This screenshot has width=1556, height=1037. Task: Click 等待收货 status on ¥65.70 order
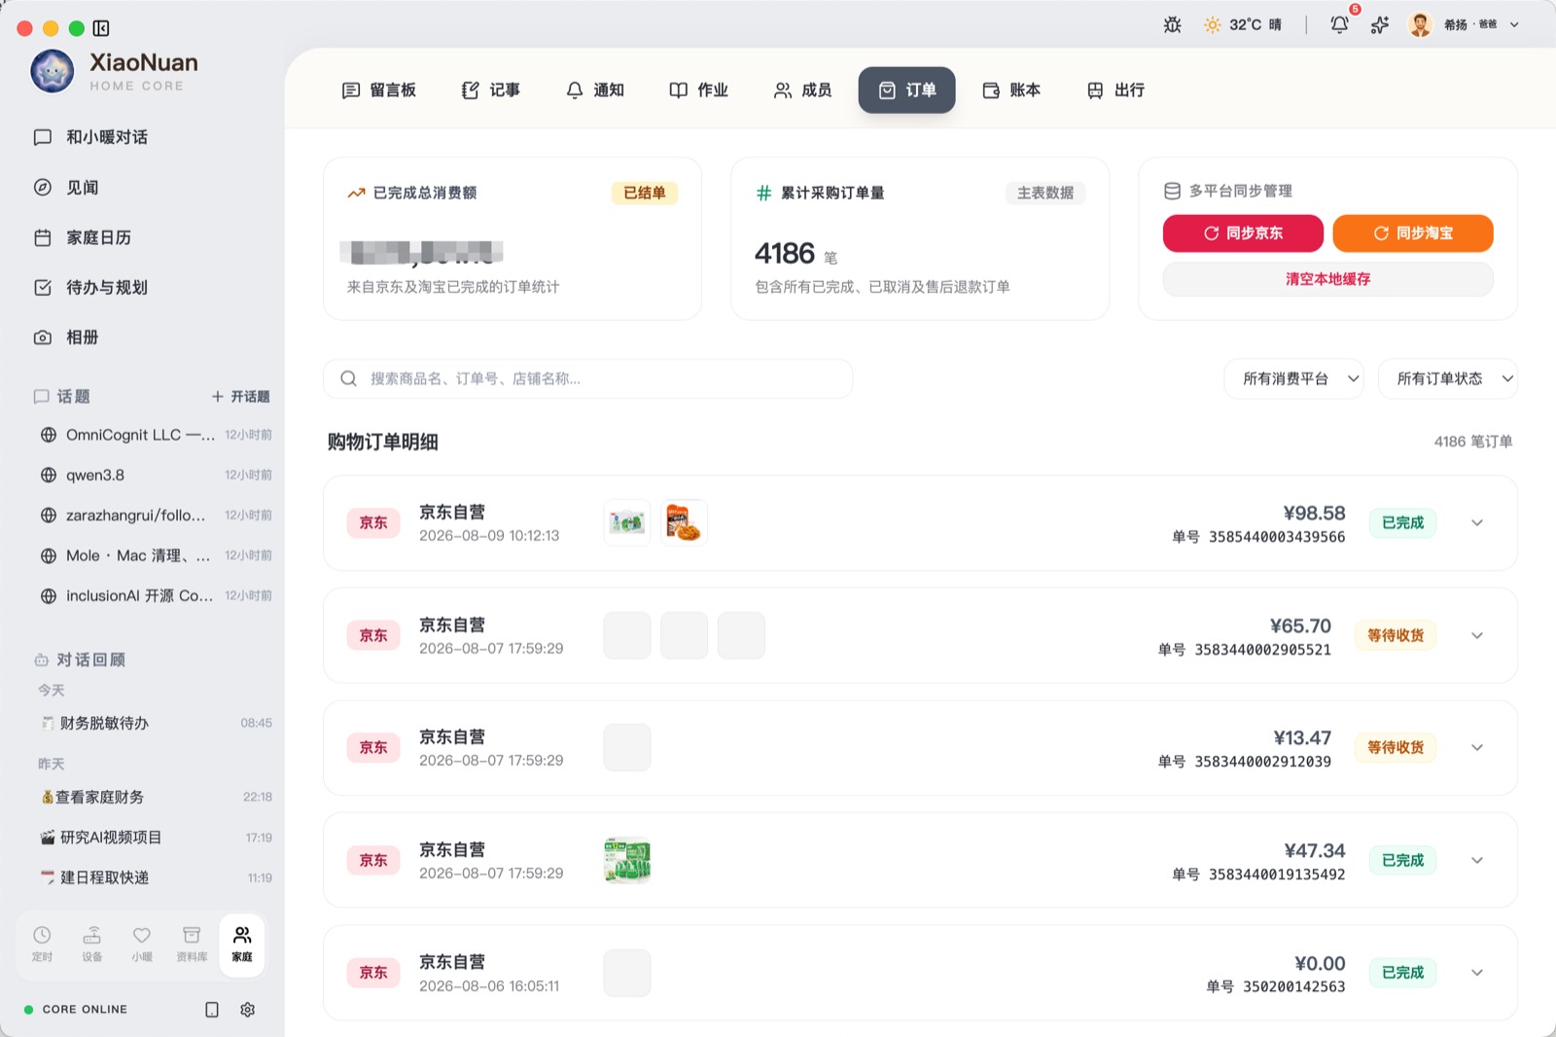click(x=1396, y=635)
